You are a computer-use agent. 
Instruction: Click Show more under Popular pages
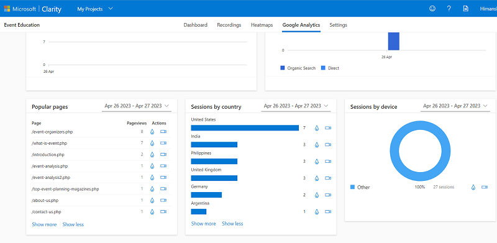tap(44, 224)
